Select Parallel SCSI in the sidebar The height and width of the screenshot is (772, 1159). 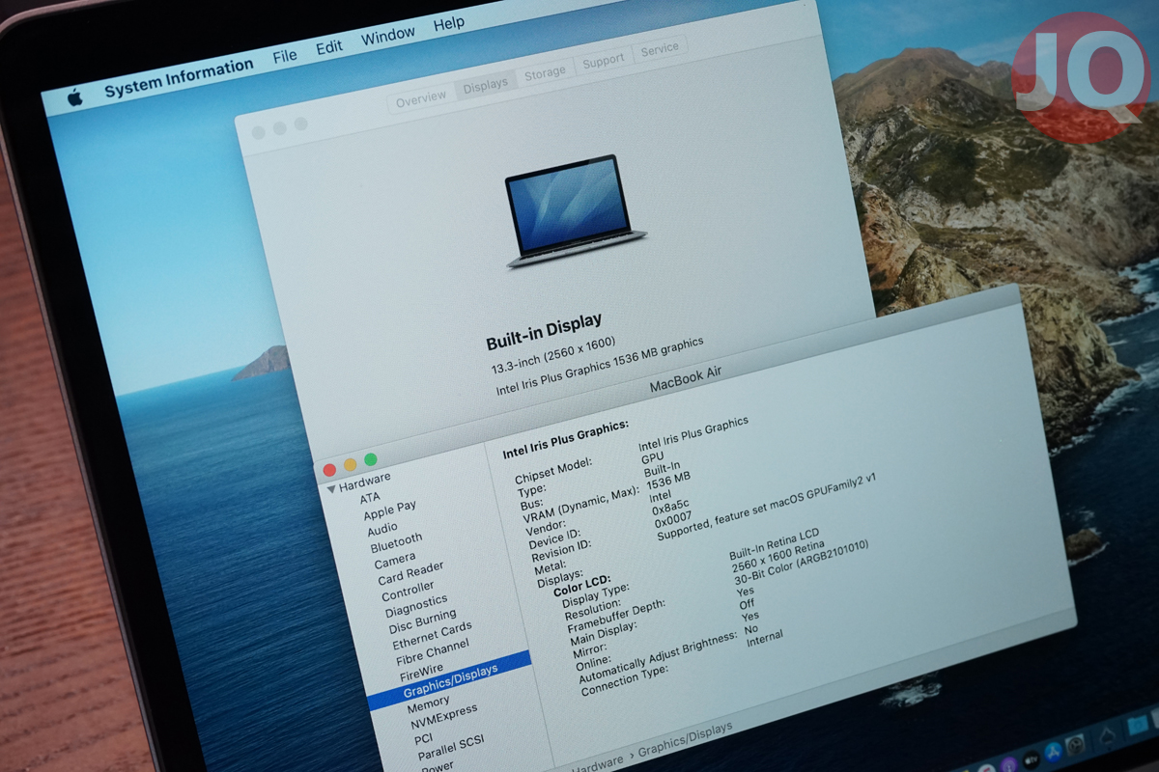451,750
